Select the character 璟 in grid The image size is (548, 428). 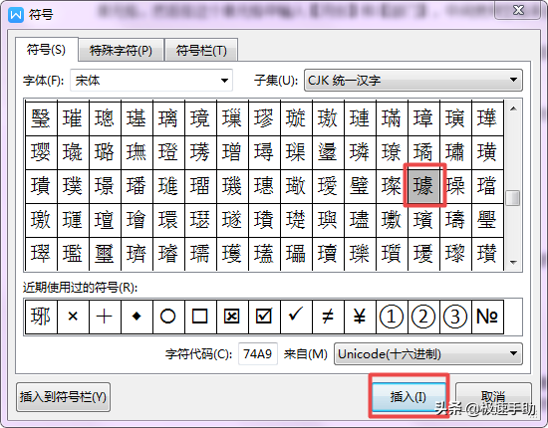point(105,186)
